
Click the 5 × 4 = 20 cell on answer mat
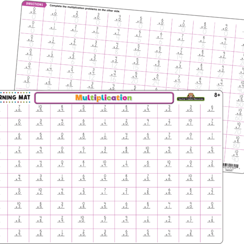tap(135, 78)
